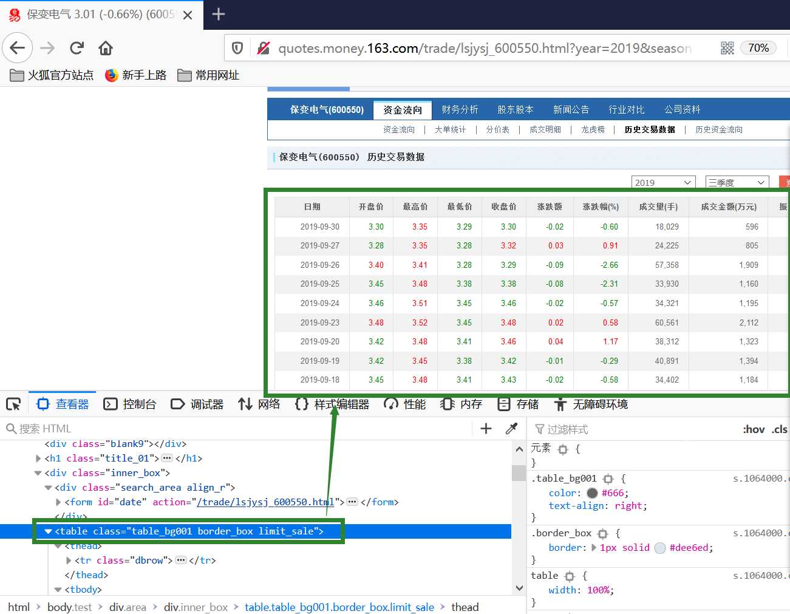Image resolution: width=790 pixels, height=614 pixels.
Task: Collapse the tbody node
Action: (58, 590)
